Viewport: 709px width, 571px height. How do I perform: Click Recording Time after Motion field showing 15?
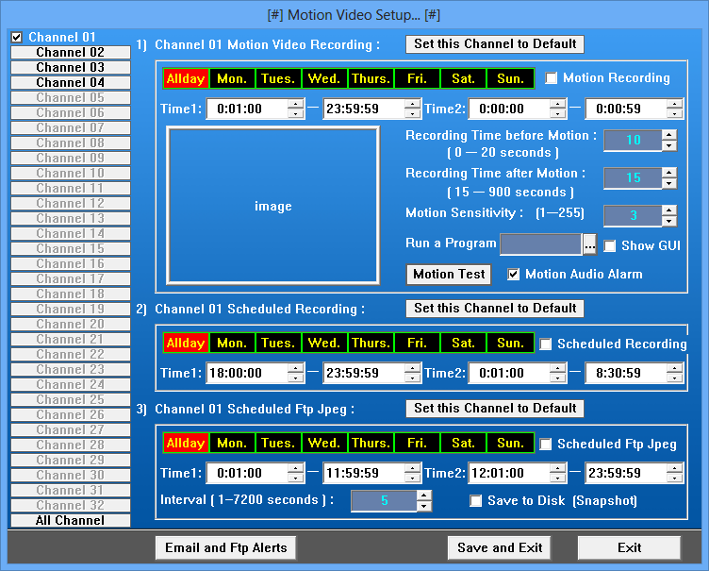point(633,178)
